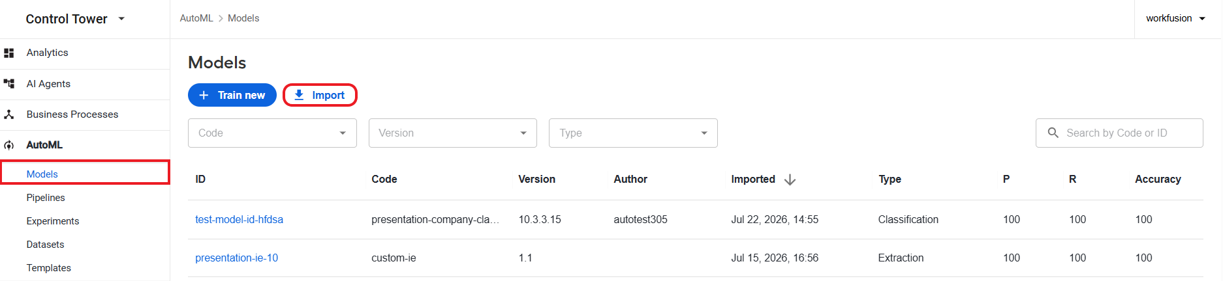1223x281 pixels.
Task: Open the presentation-ie-10 model link
Action: pos(236,258)
